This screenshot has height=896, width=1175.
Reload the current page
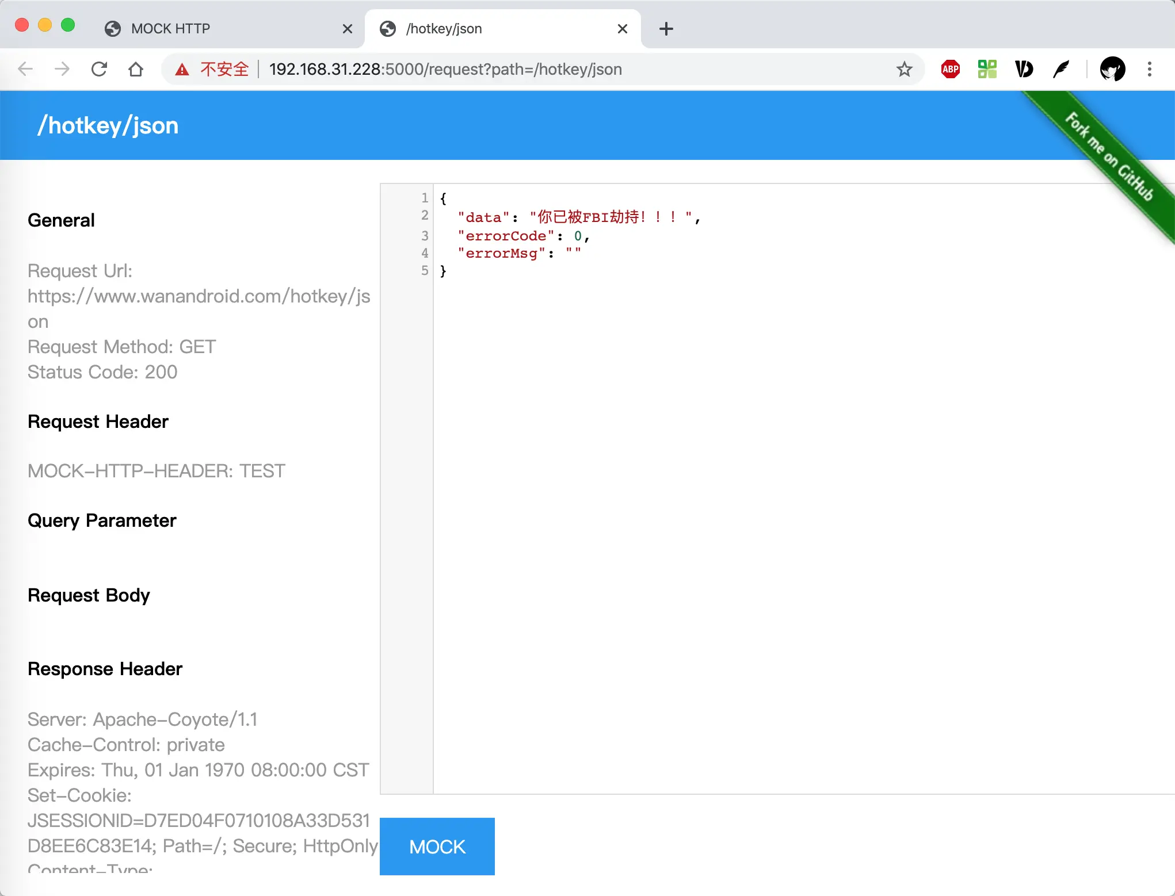pyautogui.click(x=99, y=70)
